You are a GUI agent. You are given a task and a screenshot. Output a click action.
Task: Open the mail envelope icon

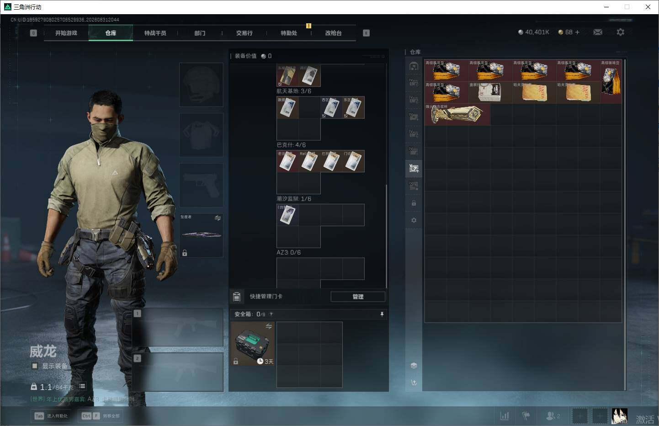[597, 32]
